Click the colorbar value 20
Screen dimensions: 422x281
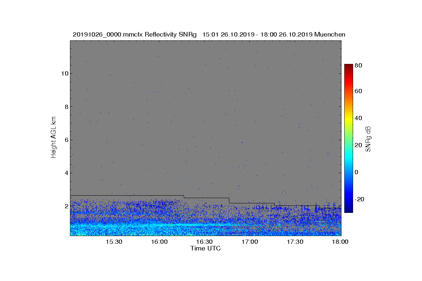(x=358, y=145)
